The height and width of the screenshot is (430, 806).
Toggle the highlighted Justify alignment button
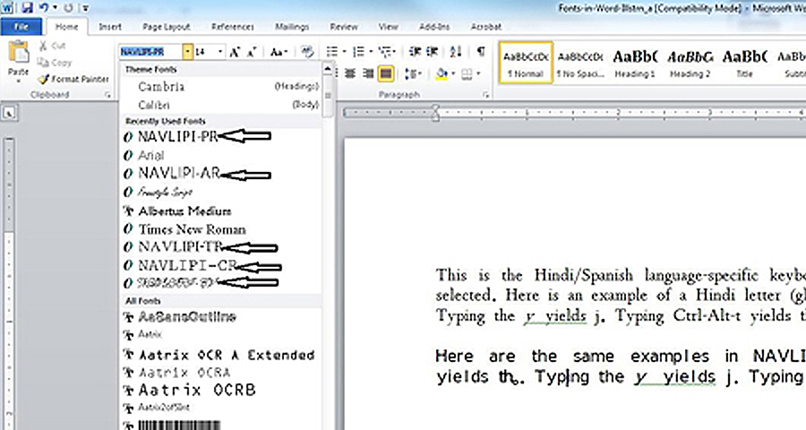pyautogui.click(x=386, y=73)
